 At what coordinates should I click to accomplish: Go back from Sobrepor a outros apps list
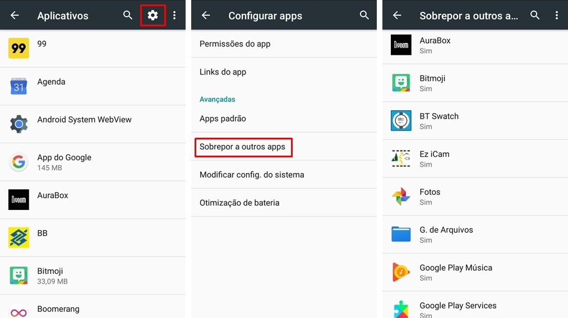(x=397, y=15)
